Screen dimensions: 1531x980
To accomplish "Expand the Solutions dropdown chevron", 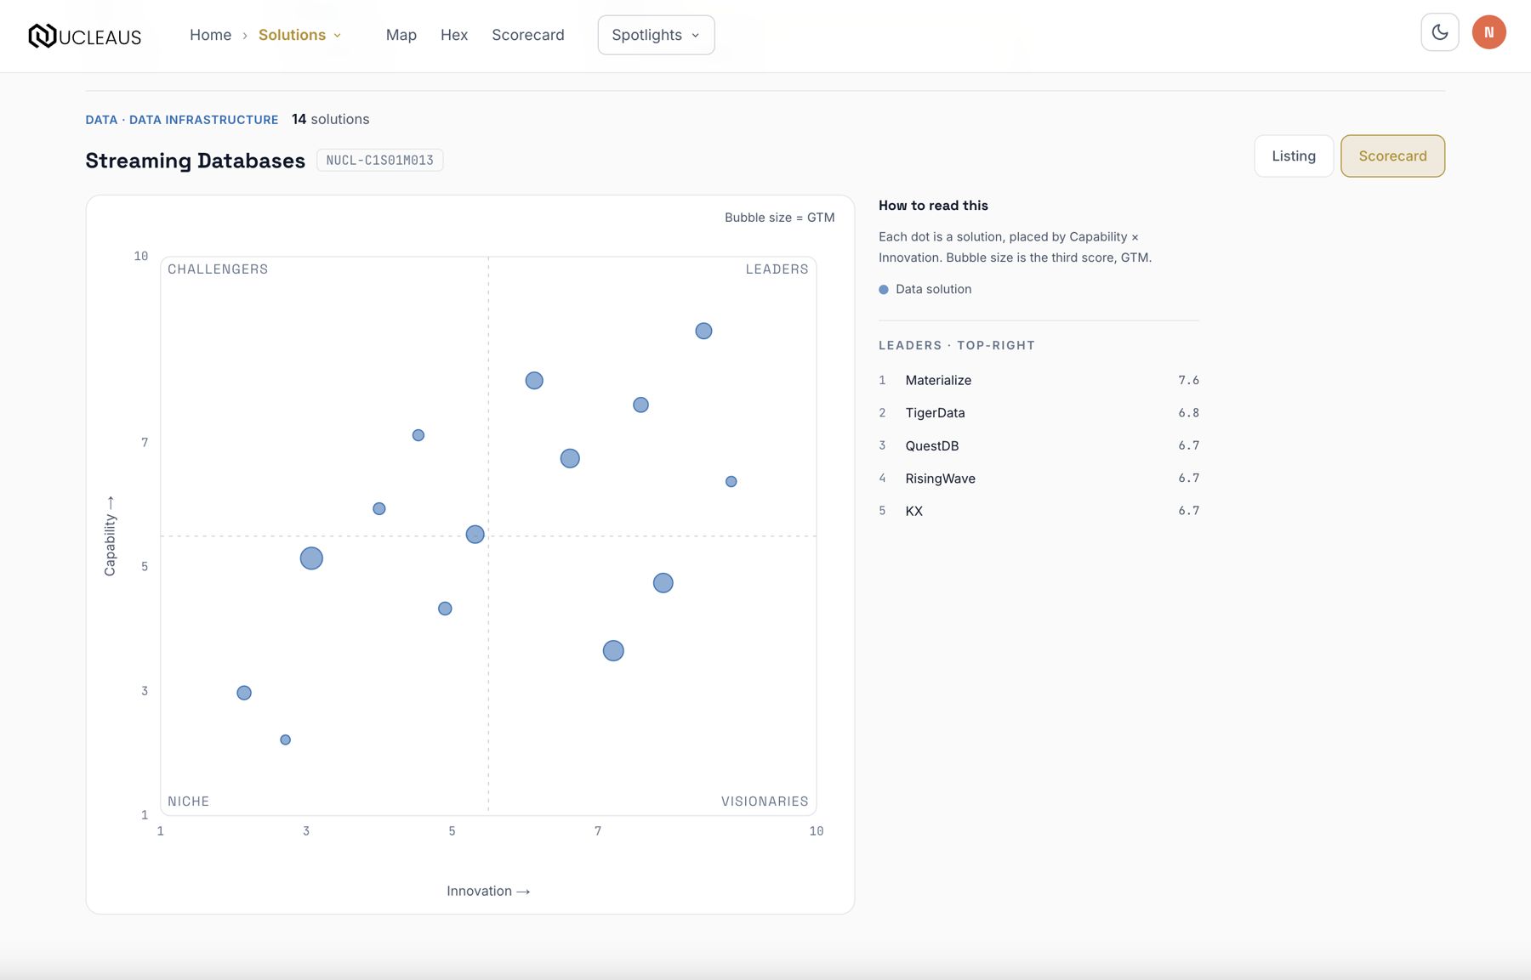I will (338, 36).
